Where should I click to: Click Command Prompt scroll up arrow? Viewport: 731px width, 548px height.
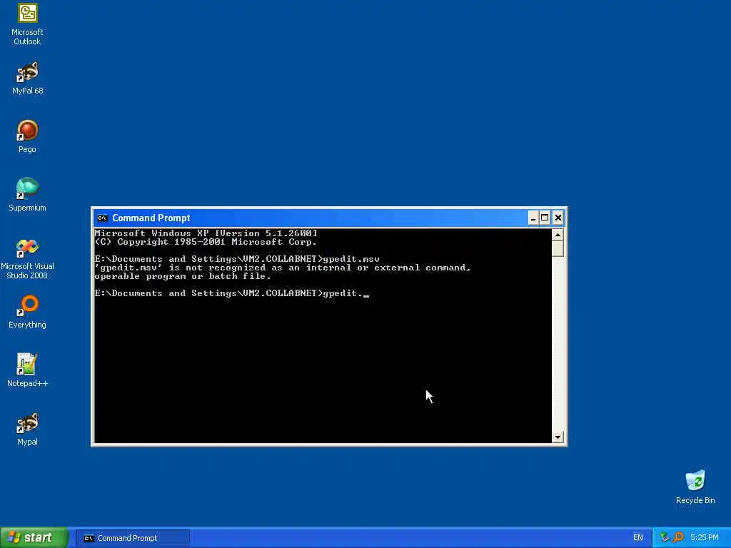click(558, 235)
